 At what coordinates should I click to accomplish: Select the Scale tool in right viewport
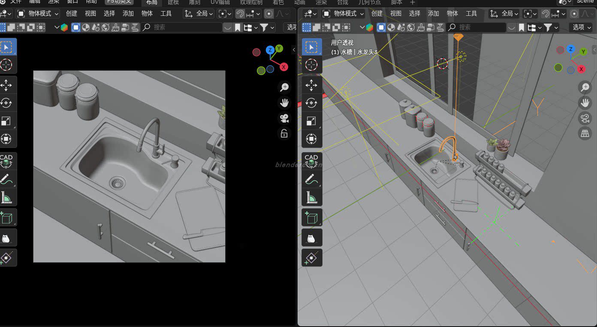pyautogui.click(x=312, y=121)
